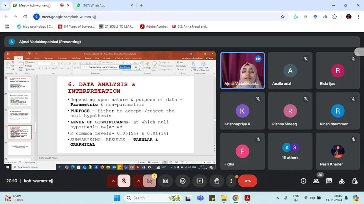Click the 15 others participants tile
This screenshot has width=364, height=204.
(290, 151)
